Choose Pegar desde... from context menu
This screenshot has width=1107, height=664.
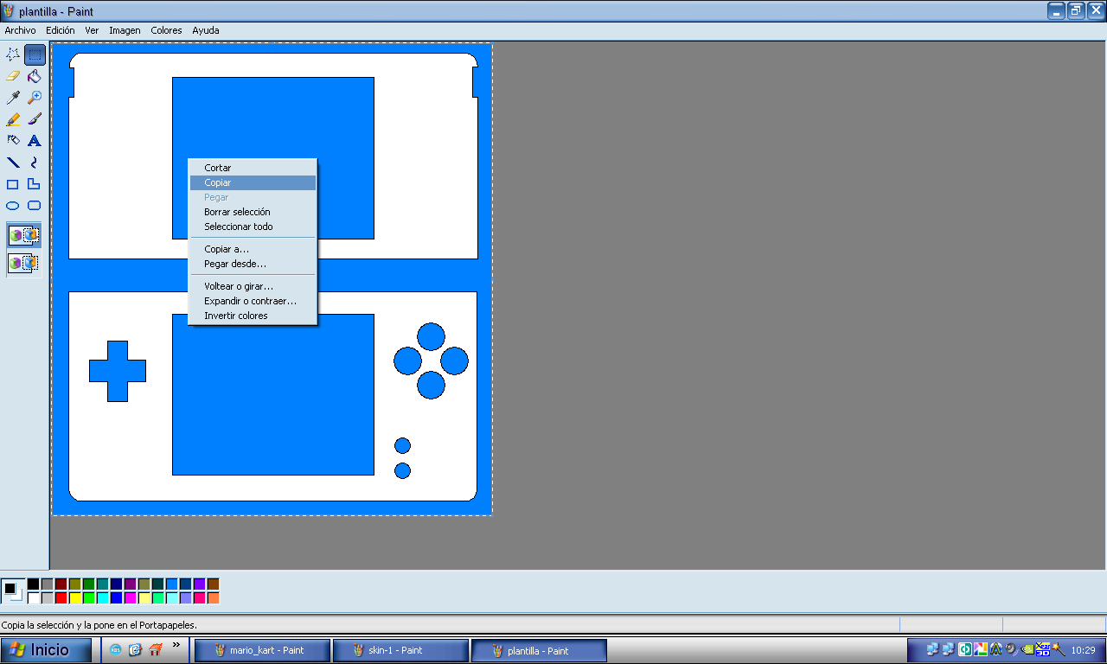click(x=253, y=264)
